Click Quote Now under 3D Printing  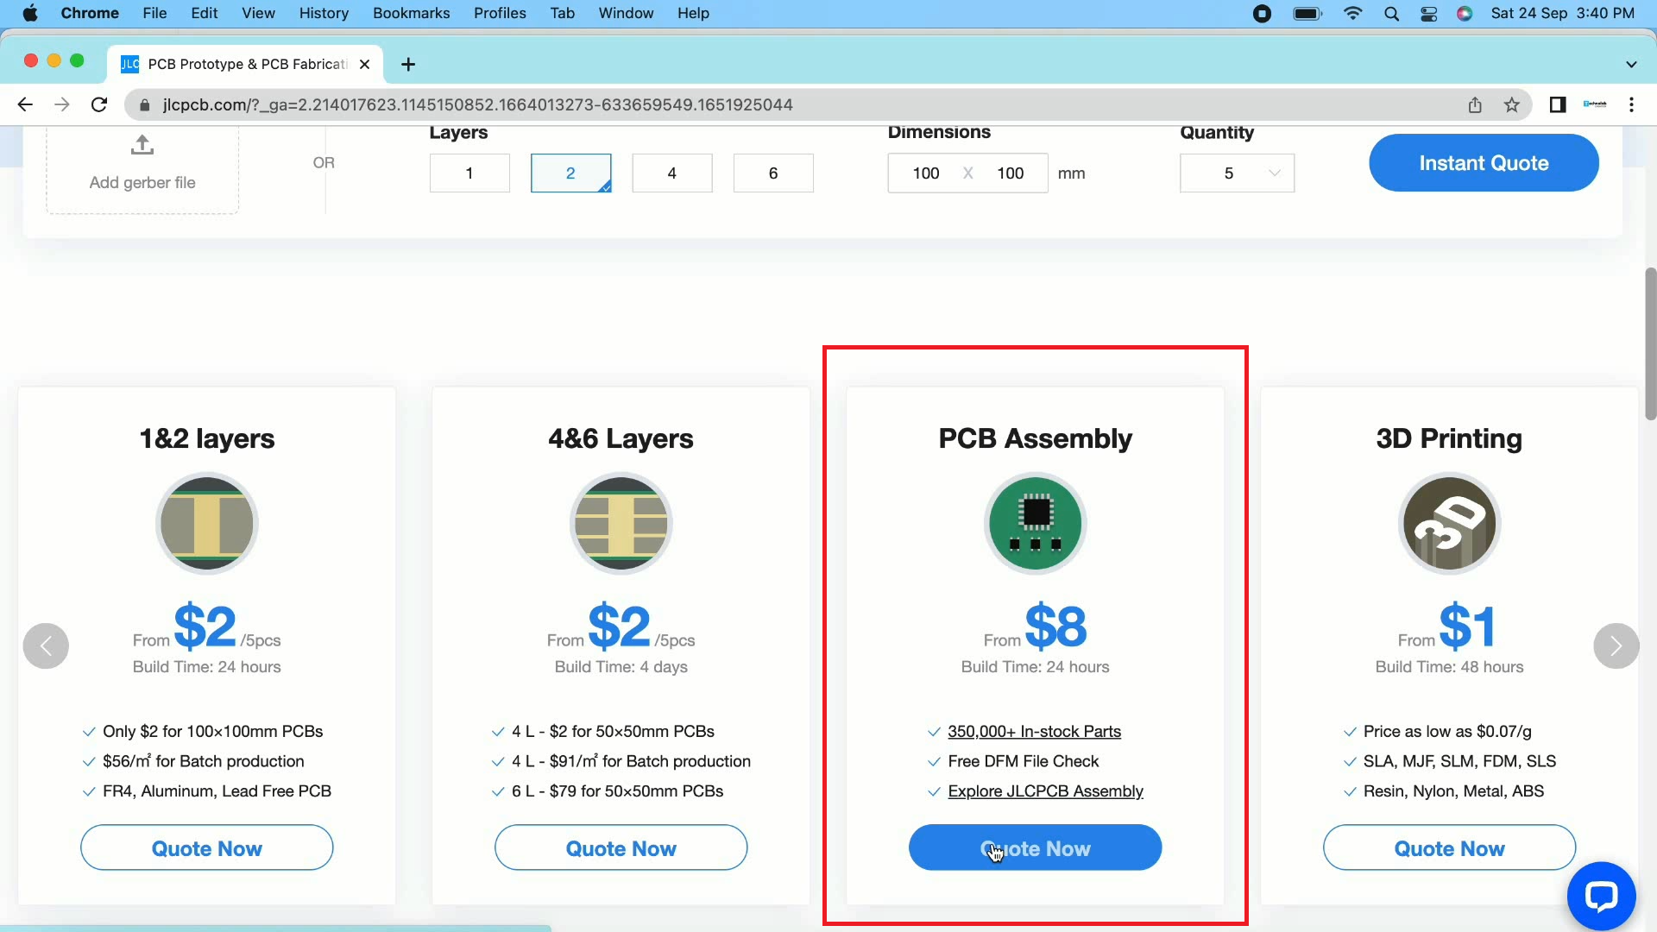(1450, 847)
